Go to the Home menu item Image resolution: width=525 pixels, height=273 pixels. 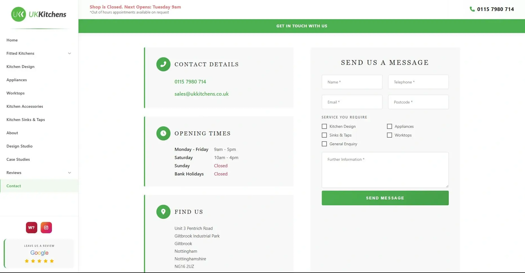[39, 40]
